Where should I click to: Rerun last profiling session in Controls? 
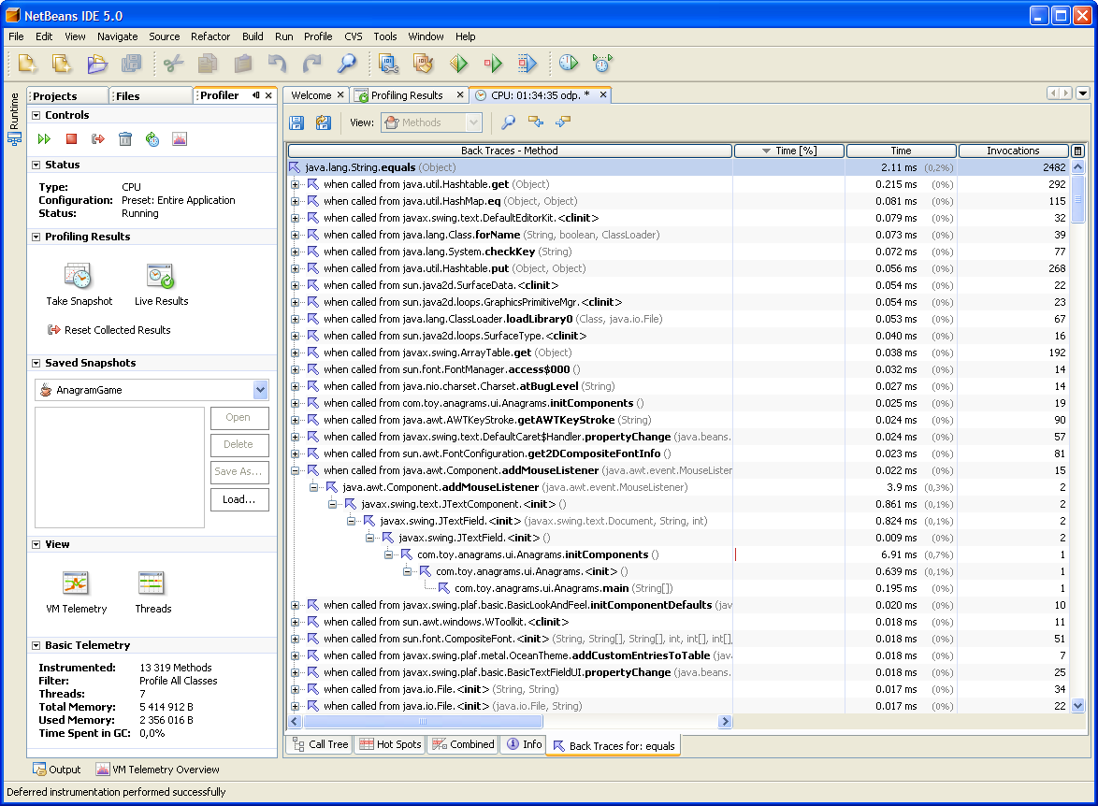44,139
